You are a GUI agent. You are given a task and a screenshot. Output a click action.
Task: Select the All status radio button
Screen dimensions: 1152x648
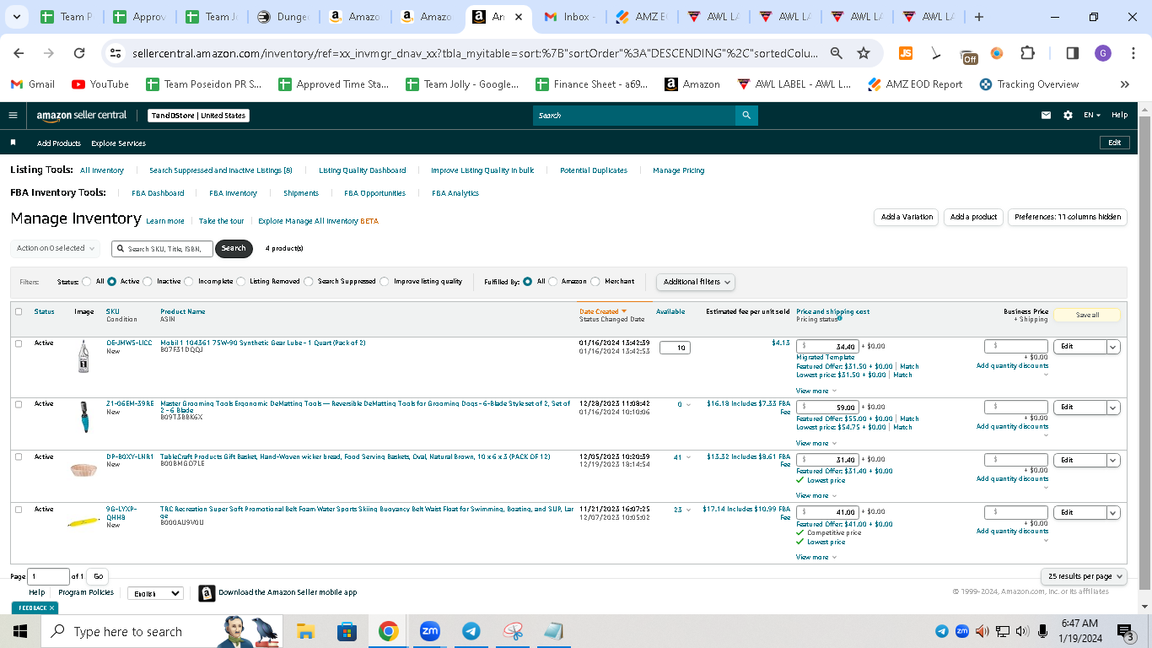pyautogui.click(x=87, y=282)
